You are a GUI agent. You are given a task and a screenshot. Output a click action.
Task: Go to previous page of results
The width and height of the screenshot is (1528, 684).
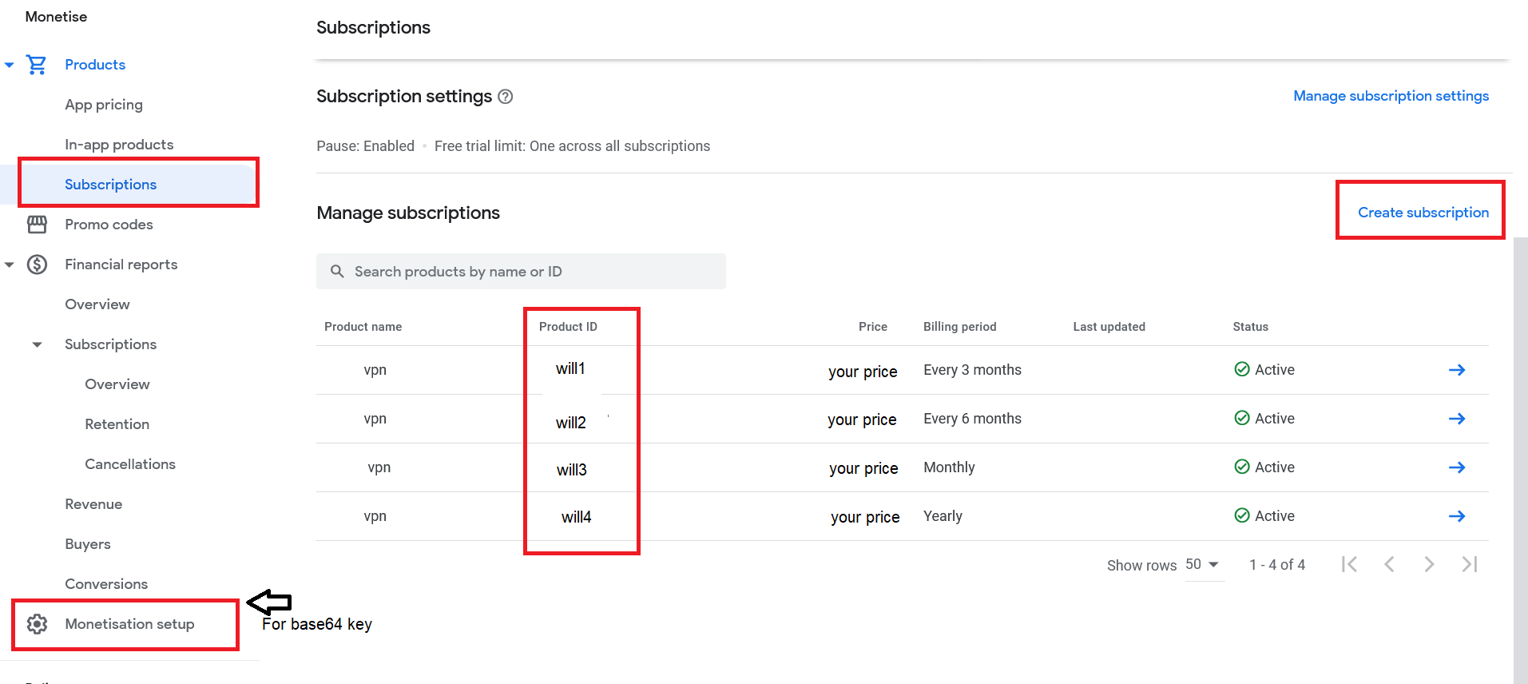point(1389,565)
